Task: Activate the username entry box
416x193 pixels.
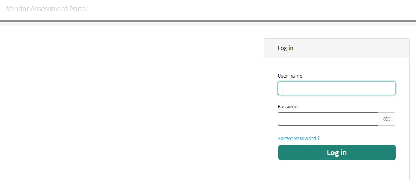Action: pos(337,88)
